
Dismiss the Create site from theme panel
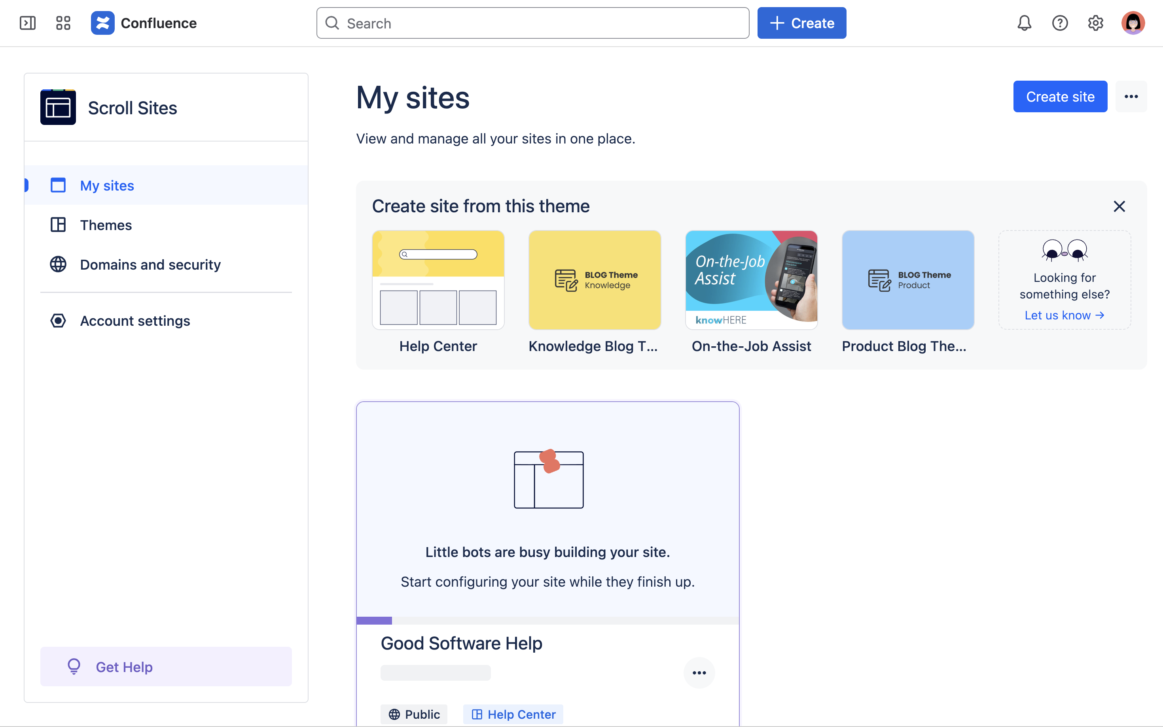click(1119, 206)
